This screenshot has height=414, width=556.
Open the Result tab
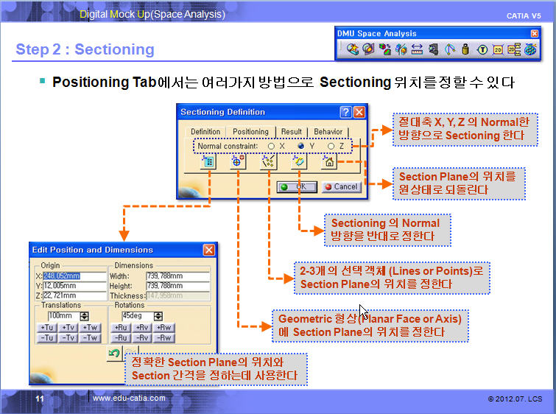292,132
